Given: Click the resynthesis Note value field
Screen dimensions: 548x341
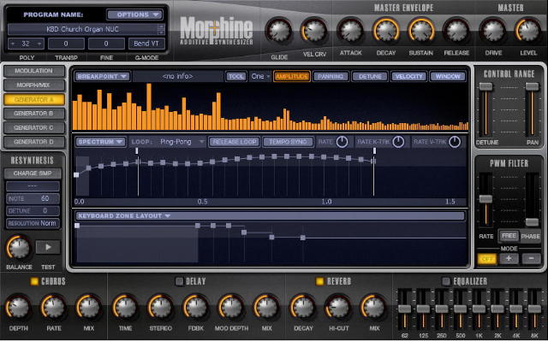Looking at the screenshot, I should tap(33, 199).
